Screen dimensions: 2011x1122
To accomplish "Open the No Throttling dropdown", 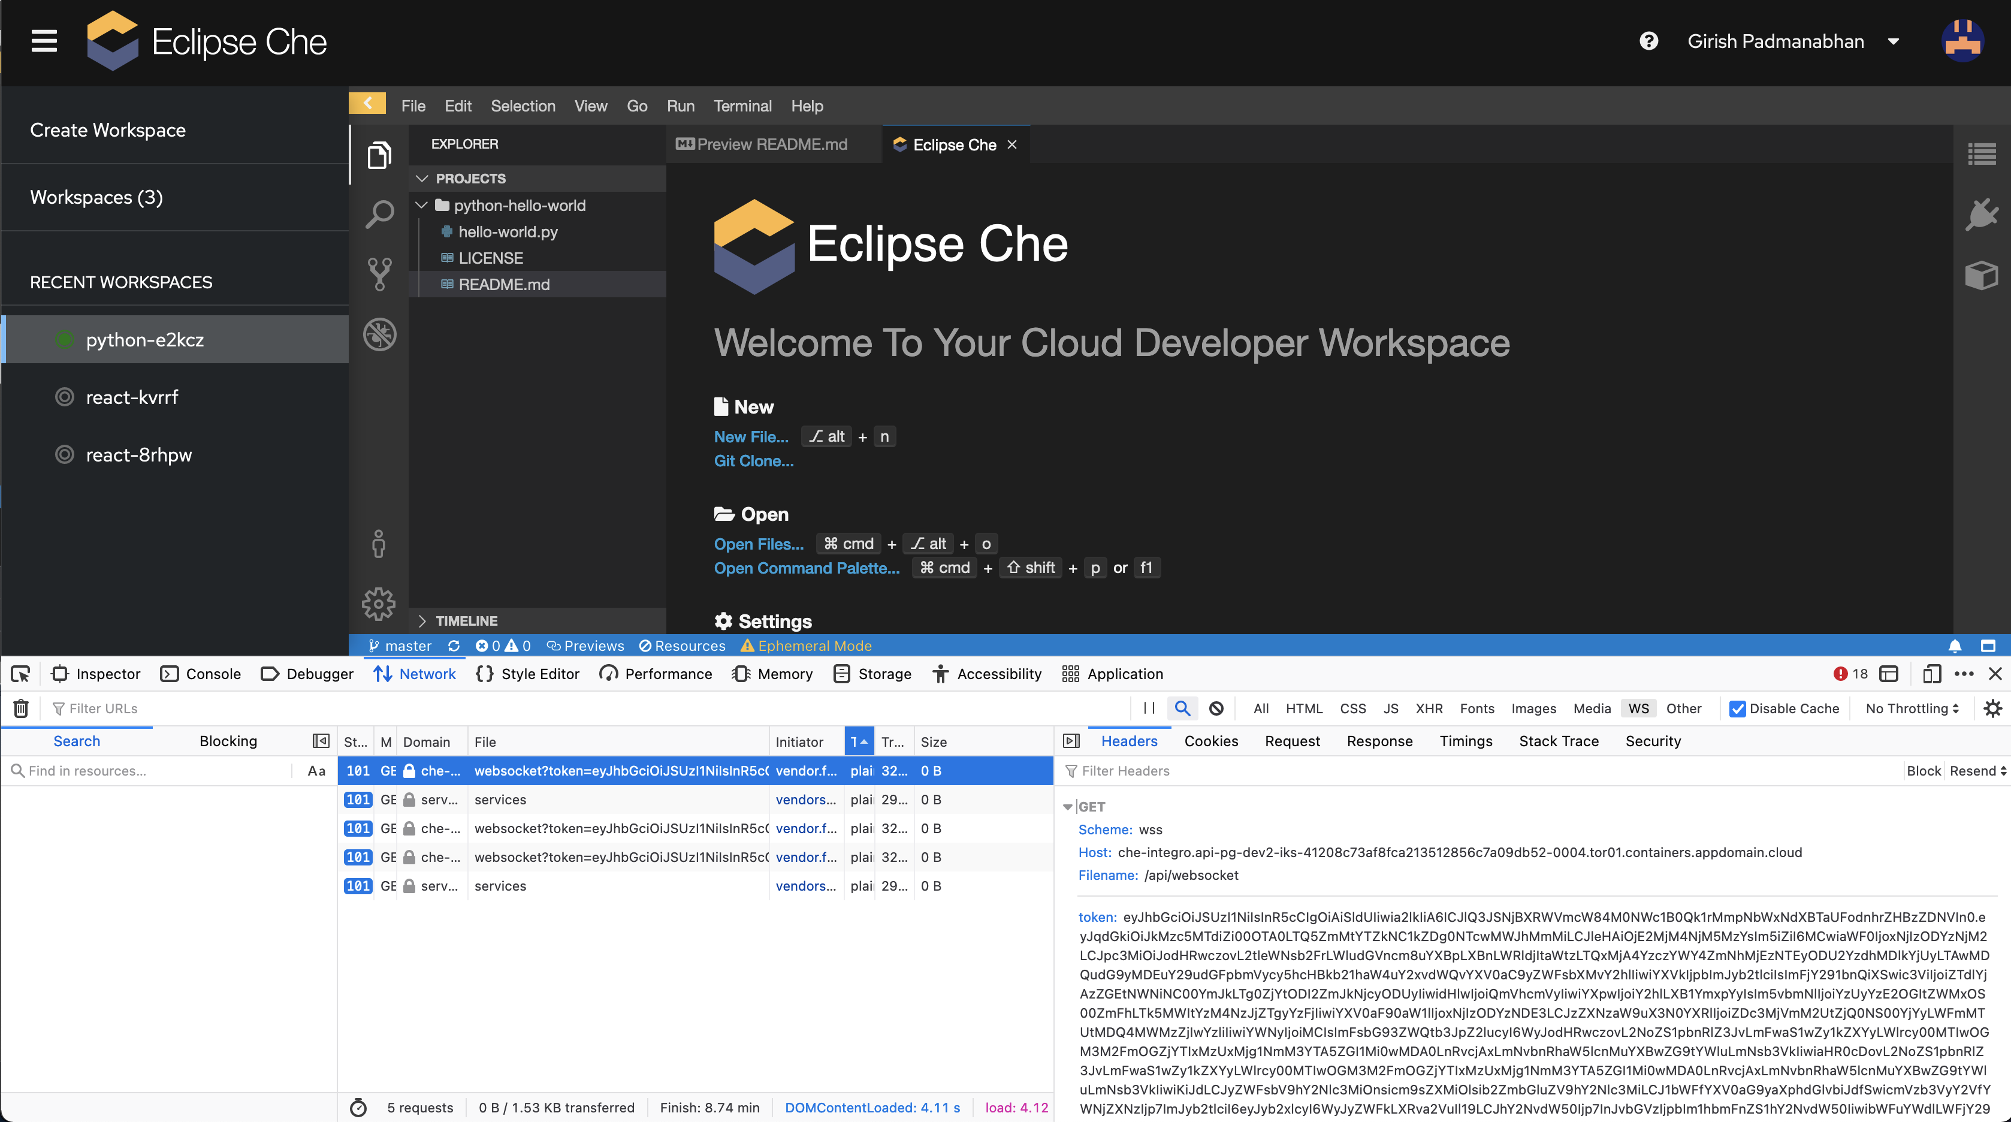I will 1910,708.
